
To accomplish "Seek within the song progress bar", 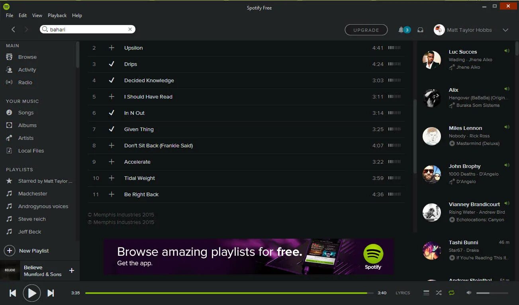I will click(229, 293).
